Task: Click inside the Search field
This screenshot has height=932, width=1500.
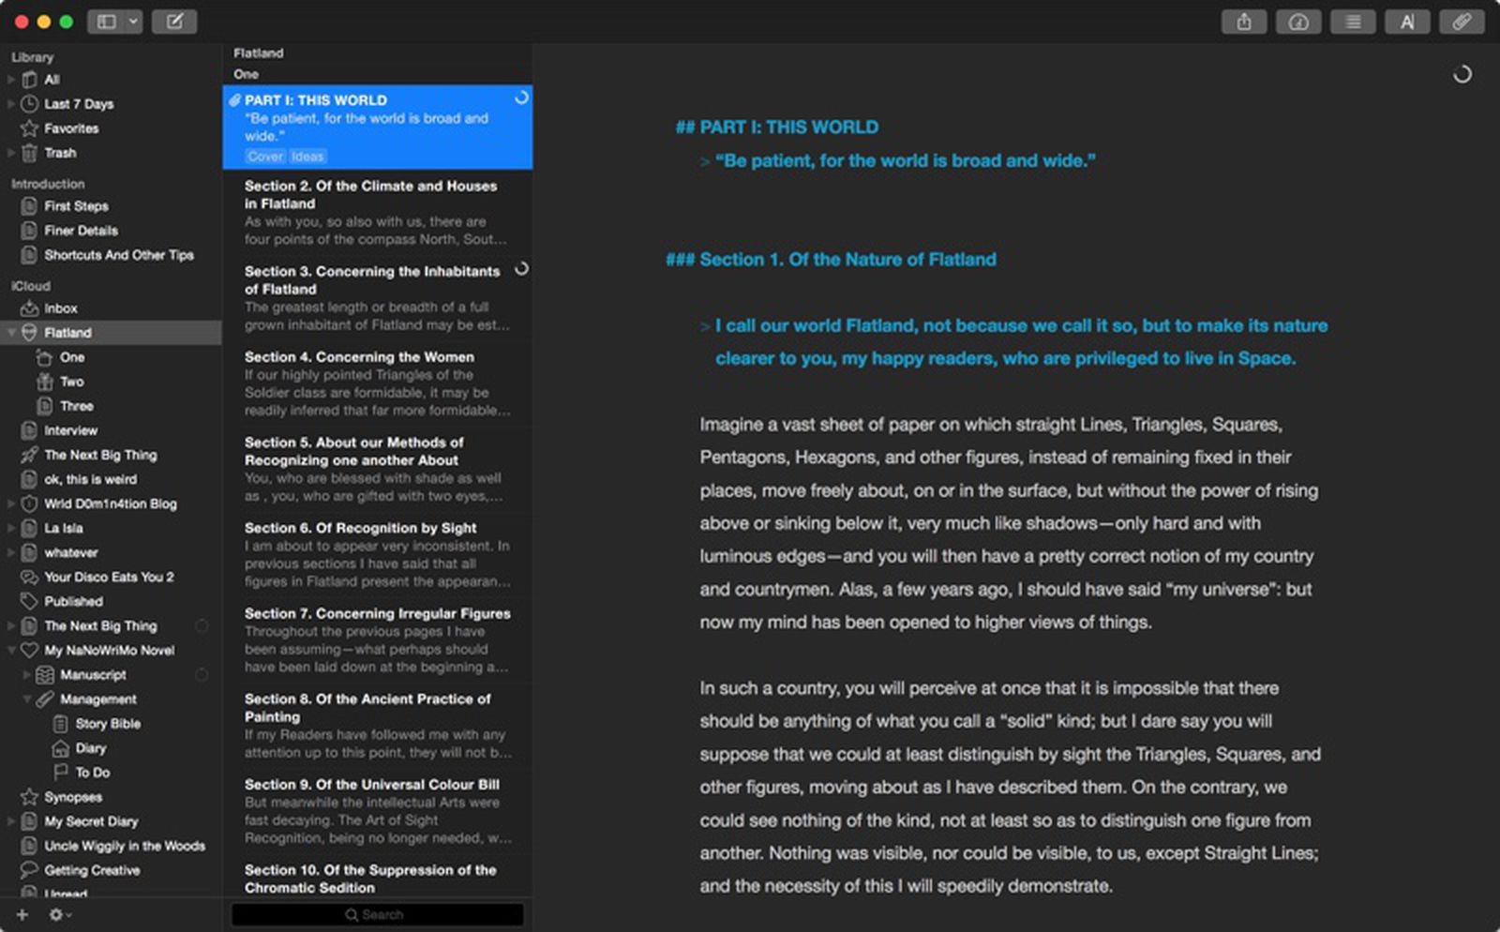Action: [377, 914]
